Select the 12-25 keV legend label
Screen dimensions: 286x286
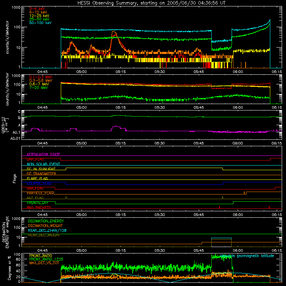coord(39,16)
